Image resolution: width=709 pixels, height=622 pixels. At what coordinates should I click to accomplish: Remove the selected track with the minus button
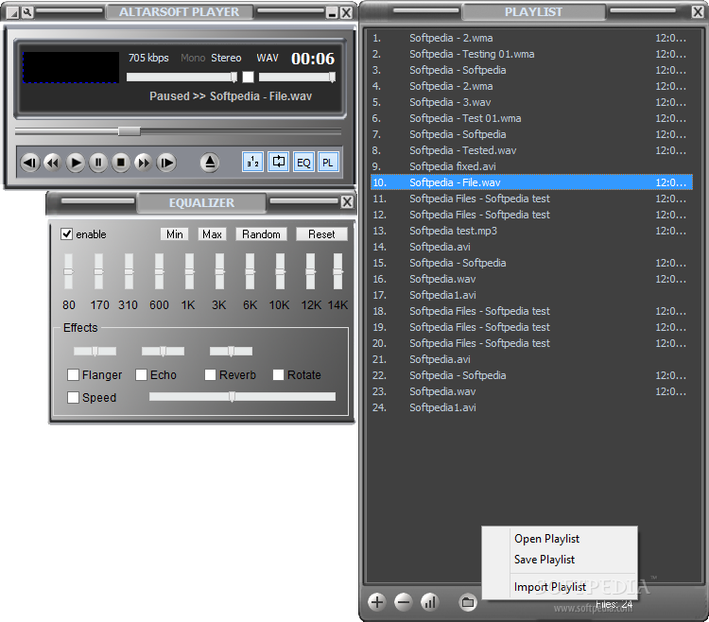click(403, 602)
